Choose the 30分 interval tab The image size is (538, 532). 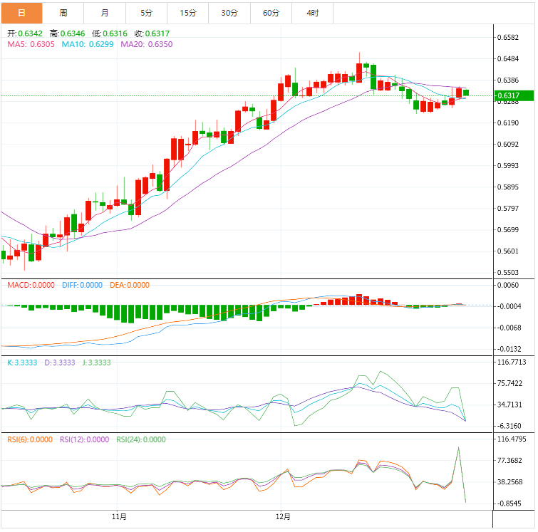(x=229, y=13)
